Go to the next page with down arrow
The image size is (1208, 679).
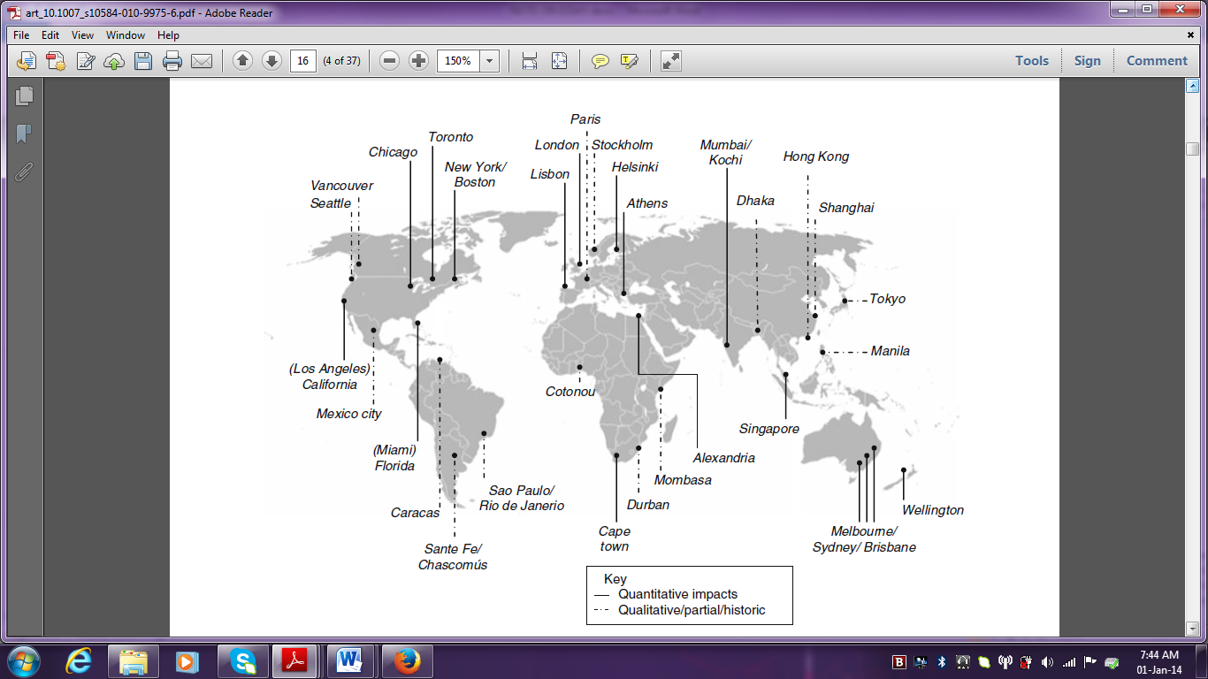[272, 61]
